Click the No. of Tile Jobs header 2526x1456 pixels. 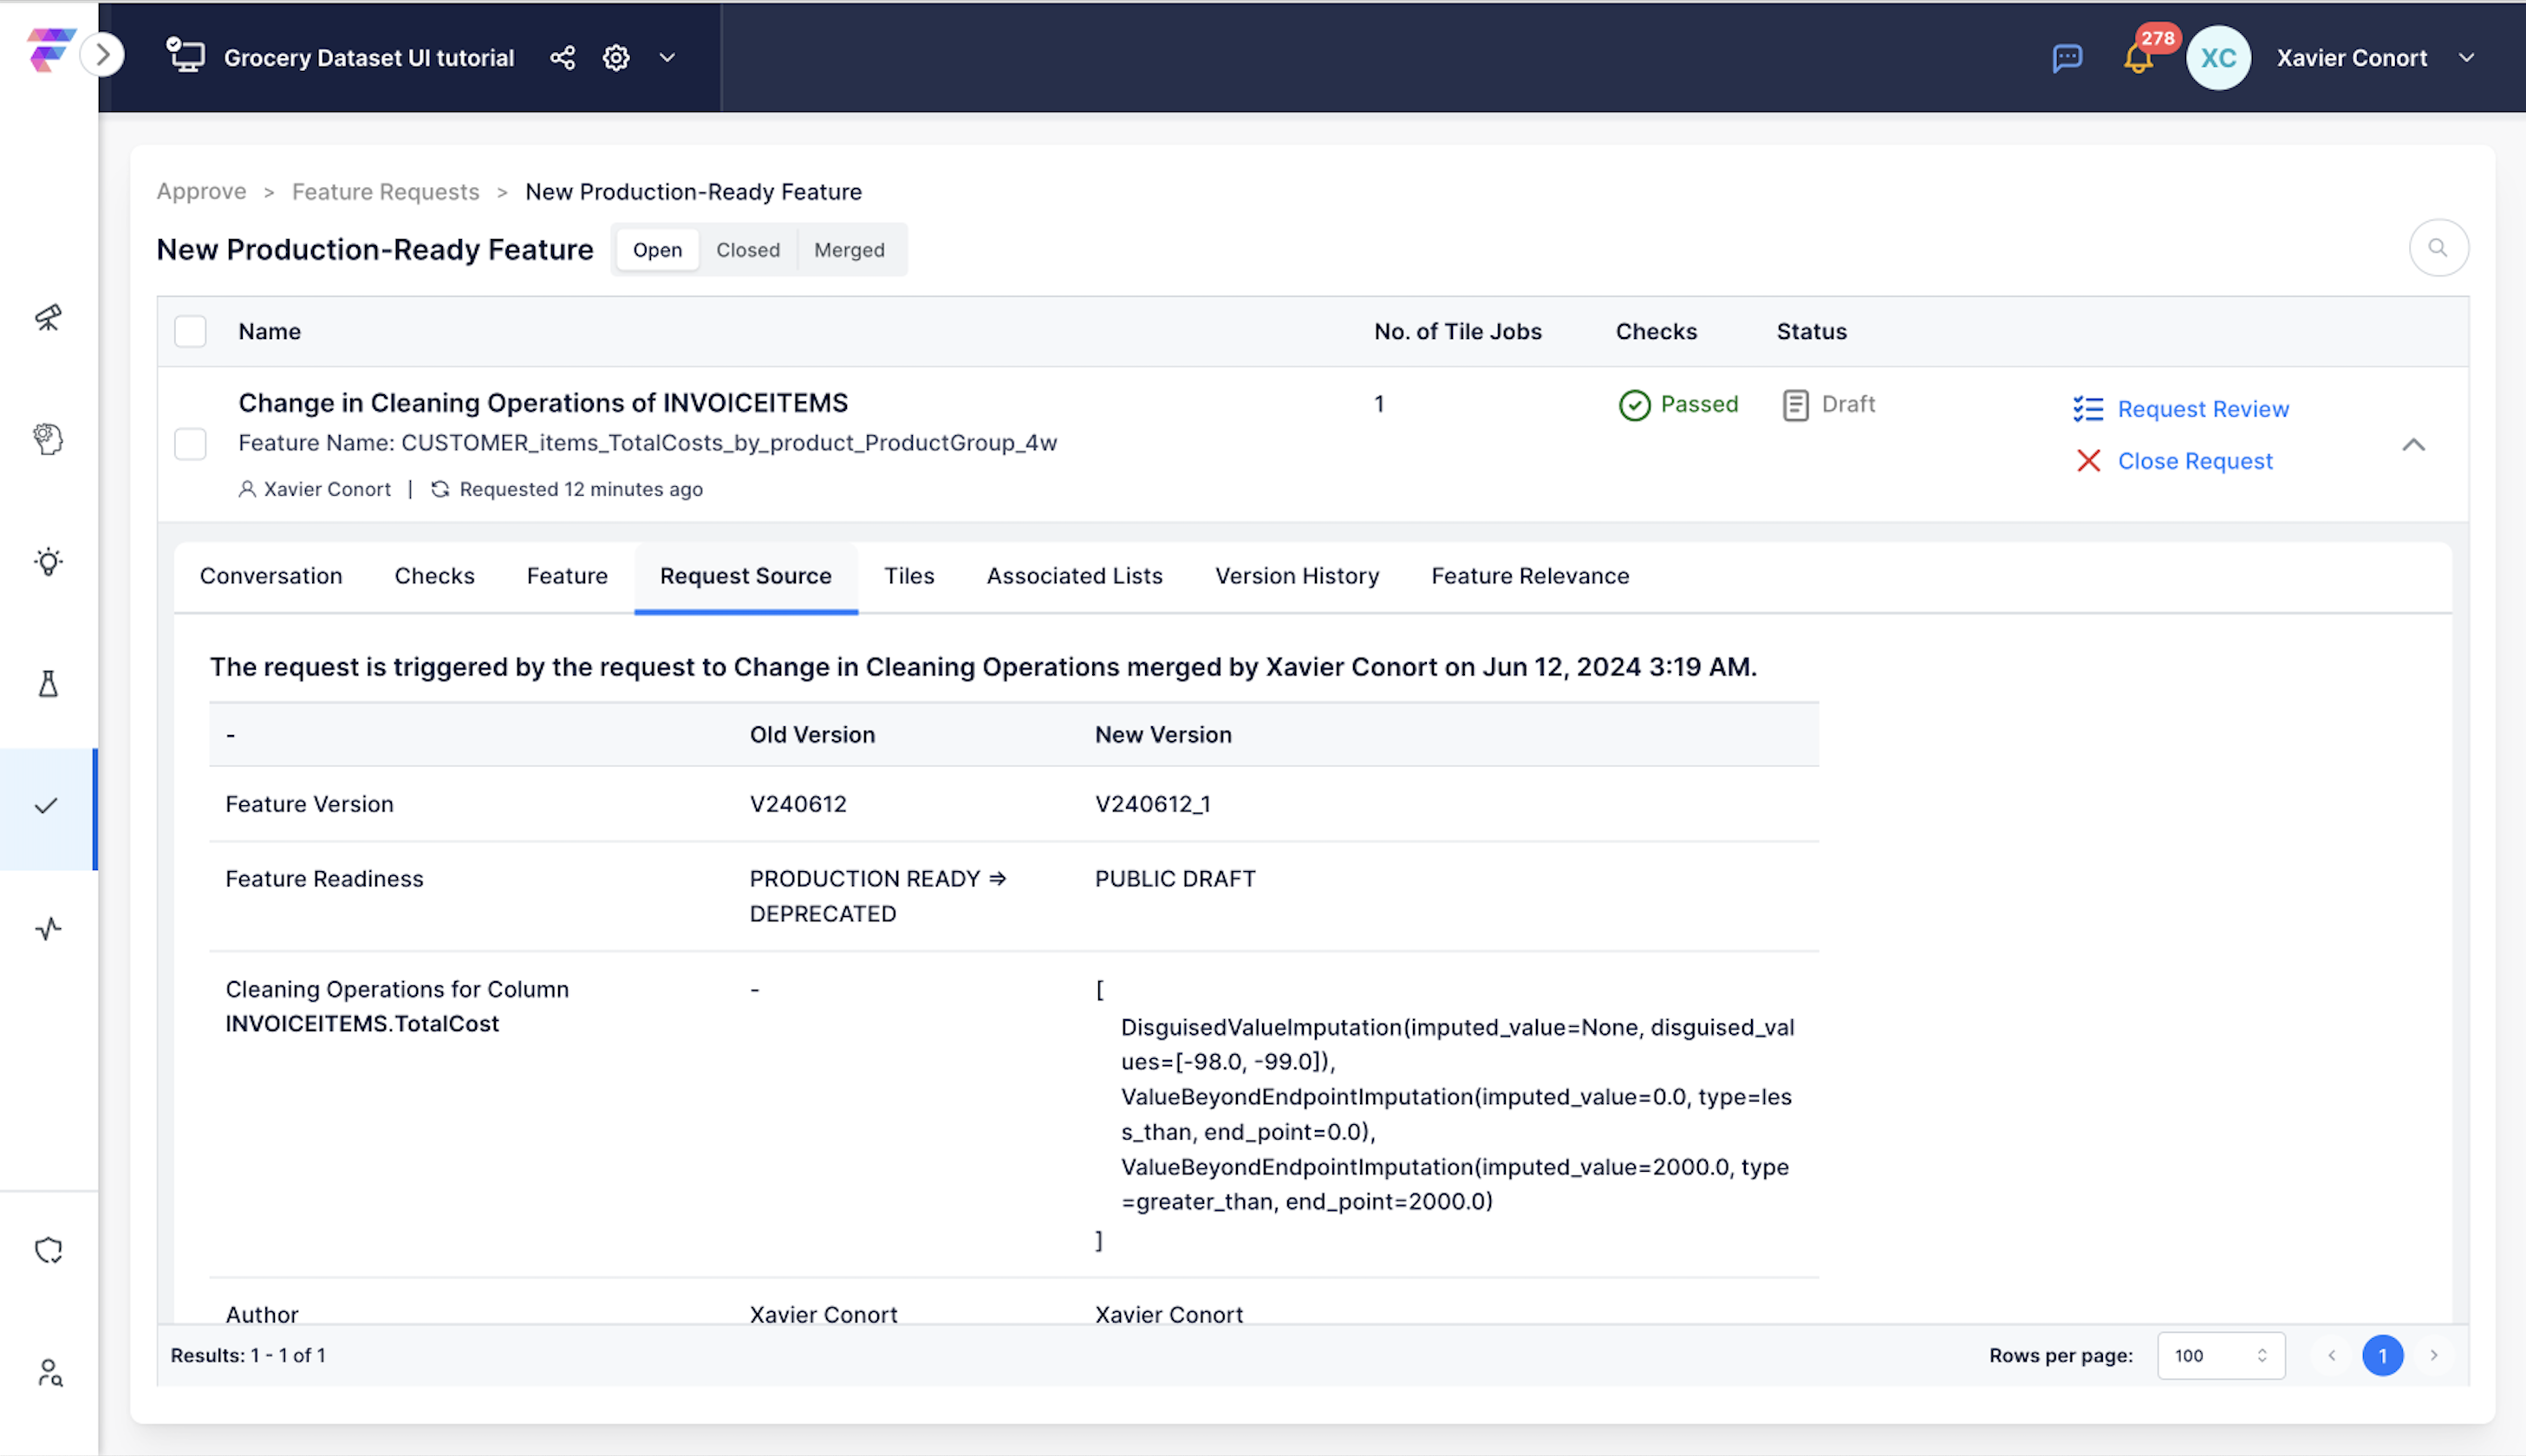(x=1457, y=331)
